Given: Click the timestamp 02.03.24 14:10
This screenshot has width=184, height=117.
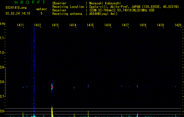Looking at the screenshot, I should click(x=18, y=13).
